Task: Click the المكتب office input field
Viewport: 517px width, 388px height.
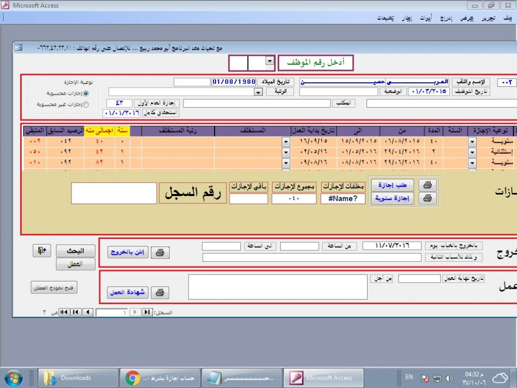Action: click(x=257, y=103)
